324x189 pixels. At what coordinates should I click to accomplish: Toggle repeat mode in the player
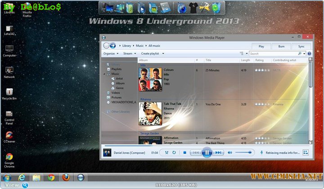coord(174,153)
